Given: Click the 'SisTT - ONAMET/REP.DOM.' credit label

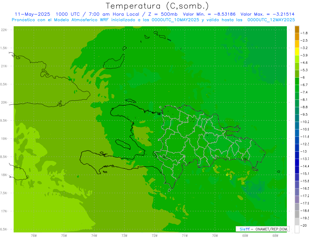Looking at the screenshot, I should pos(262,229).
